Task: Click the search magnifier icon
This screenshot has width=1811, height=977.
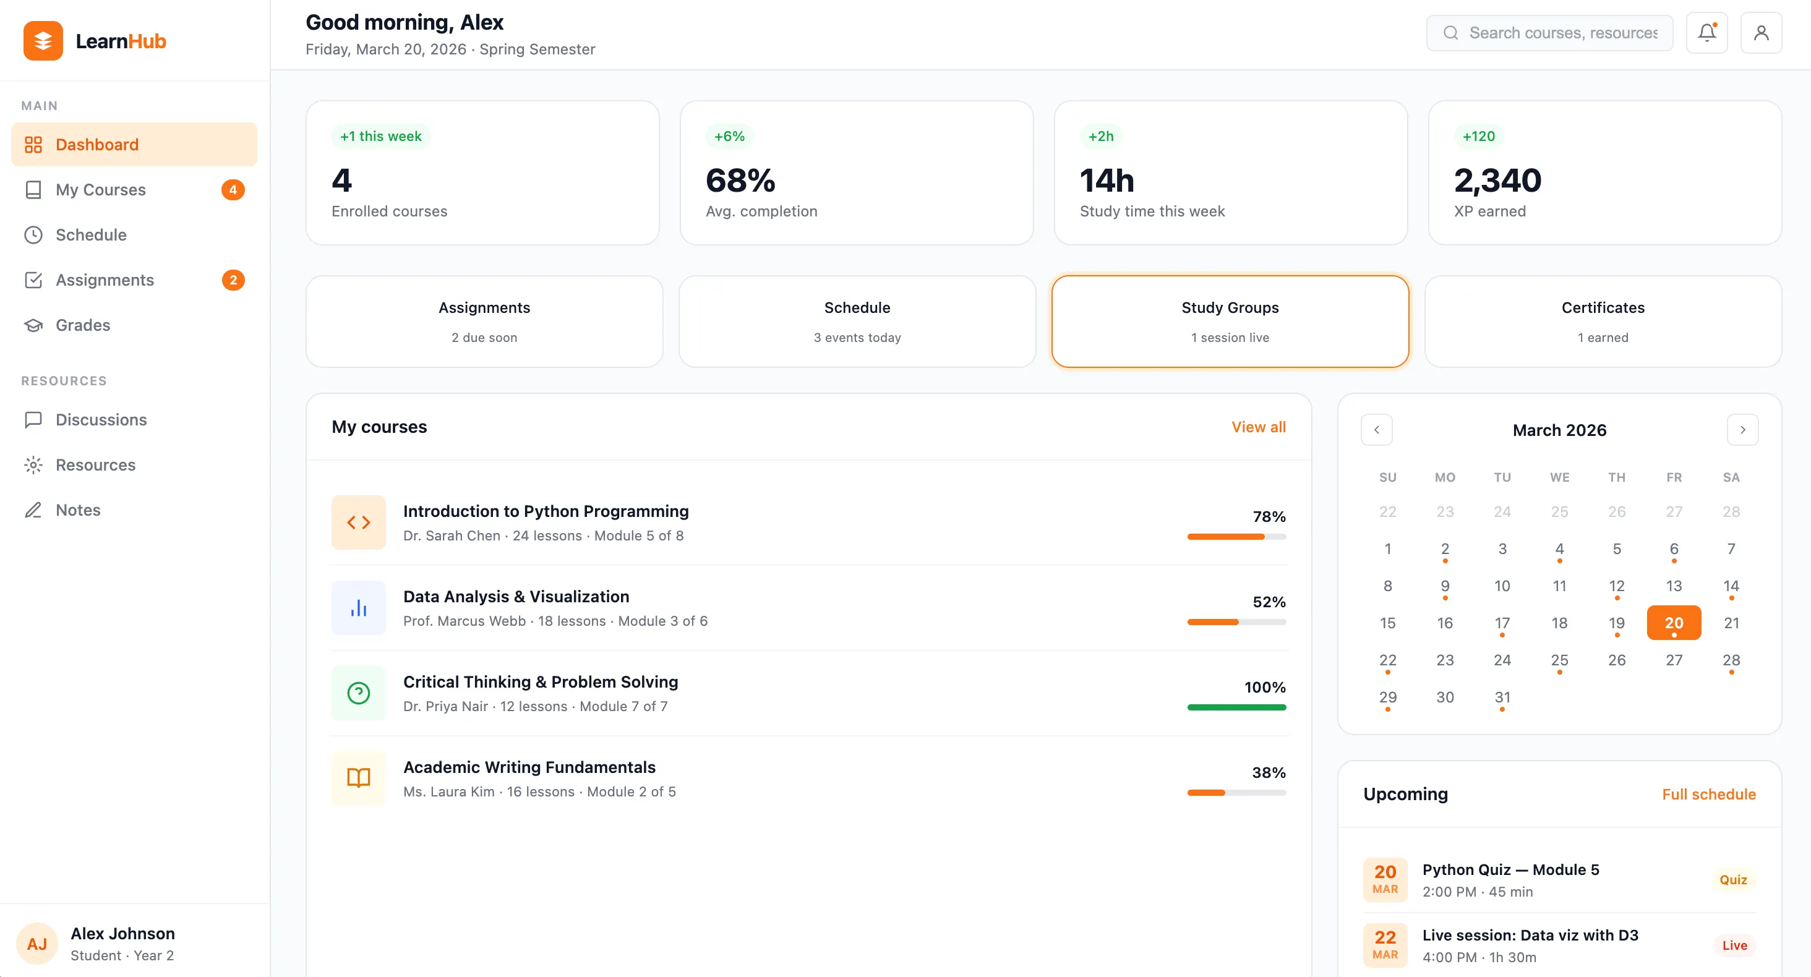Action: 1451,32
